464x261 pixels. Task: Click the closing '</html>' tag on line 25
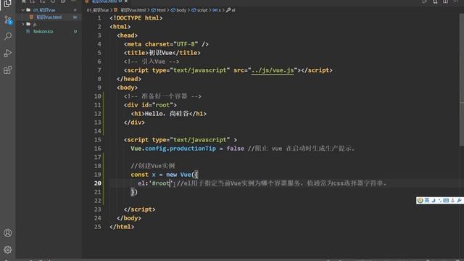click(x=122, y=227)
